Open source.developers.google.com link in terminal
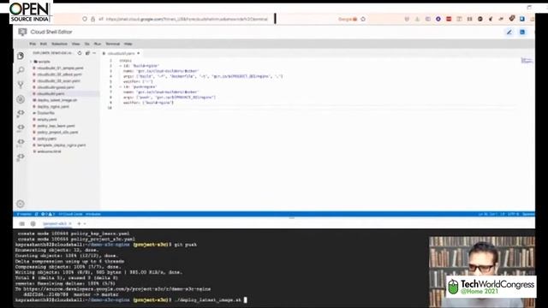The image size is (548, 308). pos(117,289)
